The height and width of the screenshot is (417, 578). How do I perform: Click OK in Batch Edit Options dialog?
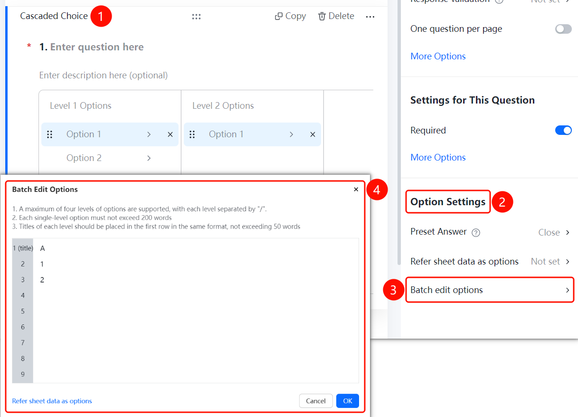[x=348, y=401]
